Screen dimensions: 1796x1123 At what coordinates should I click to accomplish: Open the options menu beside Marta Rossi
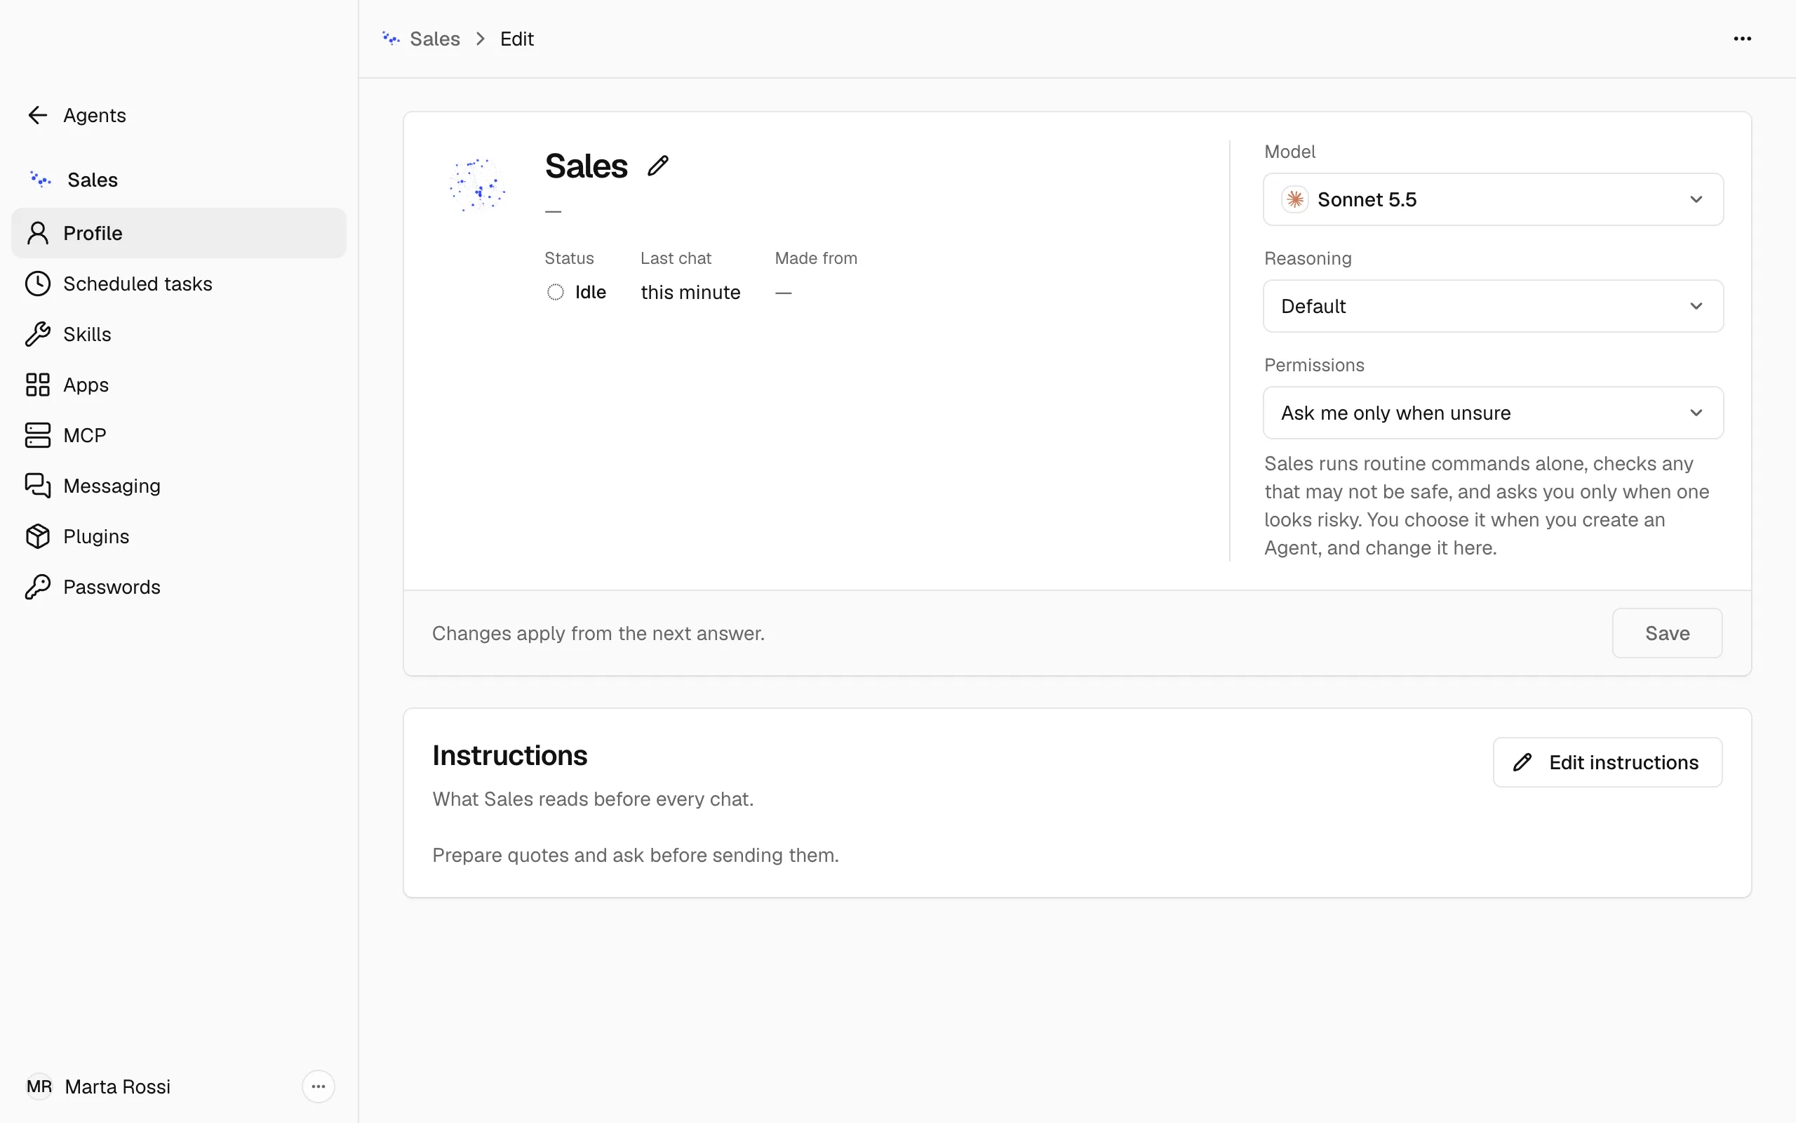(319, 1087)
